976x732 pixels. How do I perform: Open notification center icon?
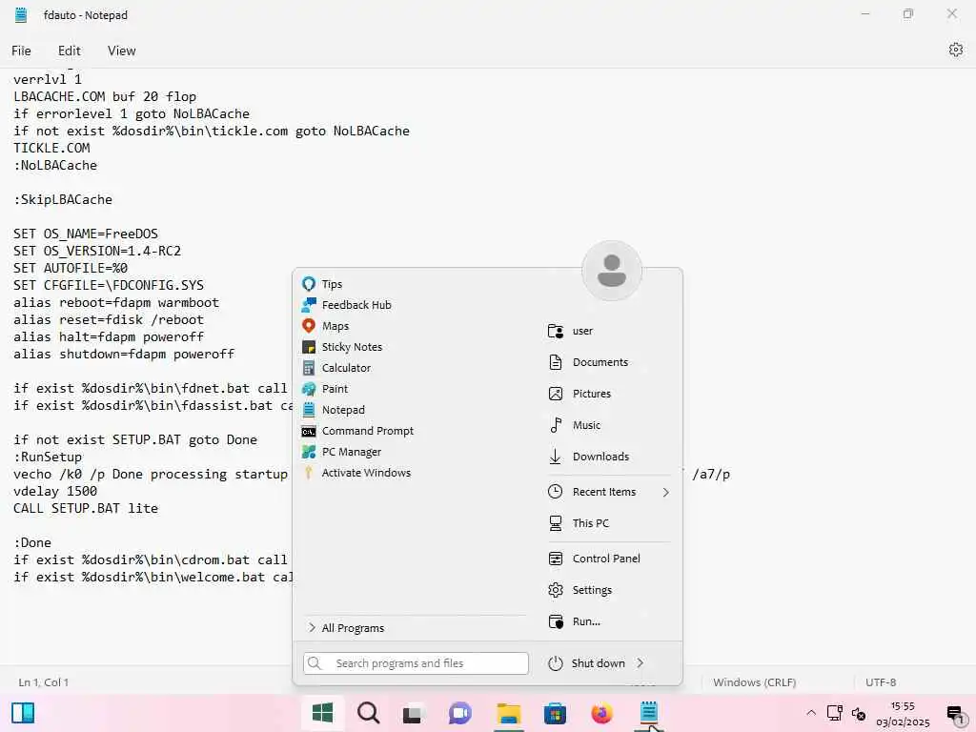[955, 713]
